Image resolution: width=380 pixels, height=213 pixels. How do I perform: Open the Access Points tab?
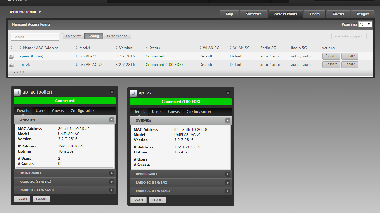click(286, 14)
